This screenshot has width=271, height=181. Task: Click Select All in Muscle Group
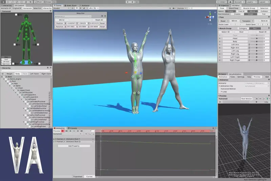(x=226, y=32)
